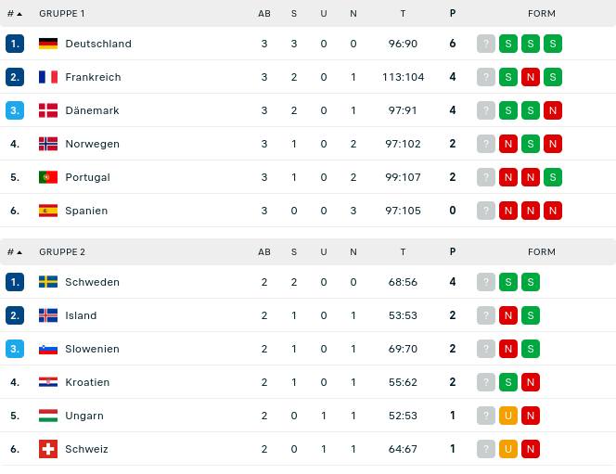Click the Germany flag icon

coord(48,44)
